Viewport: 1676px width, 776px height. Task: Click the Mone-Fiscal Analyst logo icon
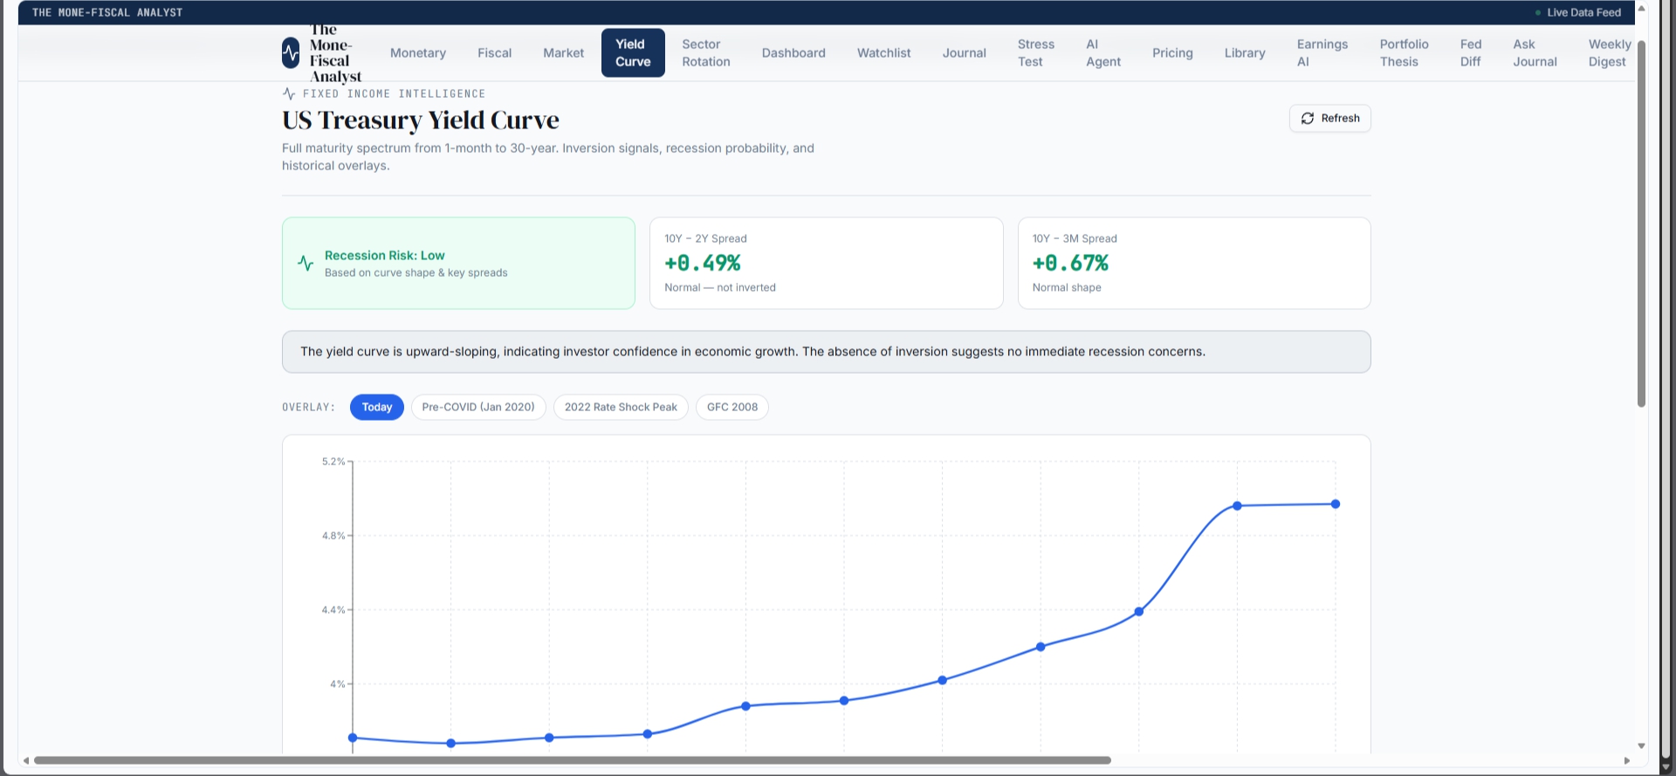coord(291,52)
